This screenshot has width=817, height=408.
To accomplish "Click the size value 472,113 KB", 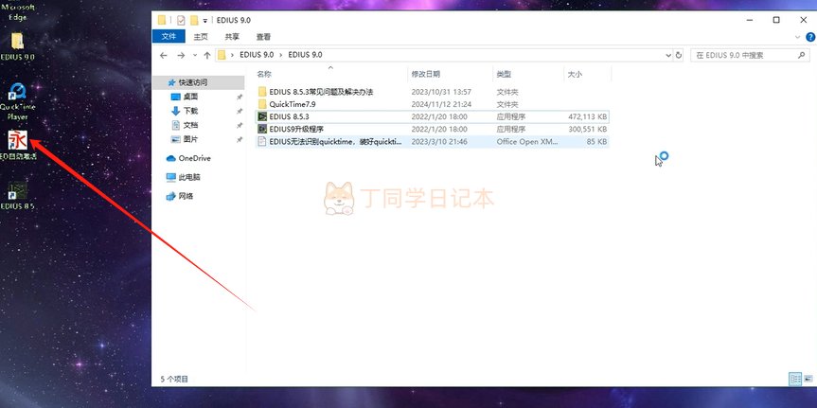I will (x=587, y=116).
